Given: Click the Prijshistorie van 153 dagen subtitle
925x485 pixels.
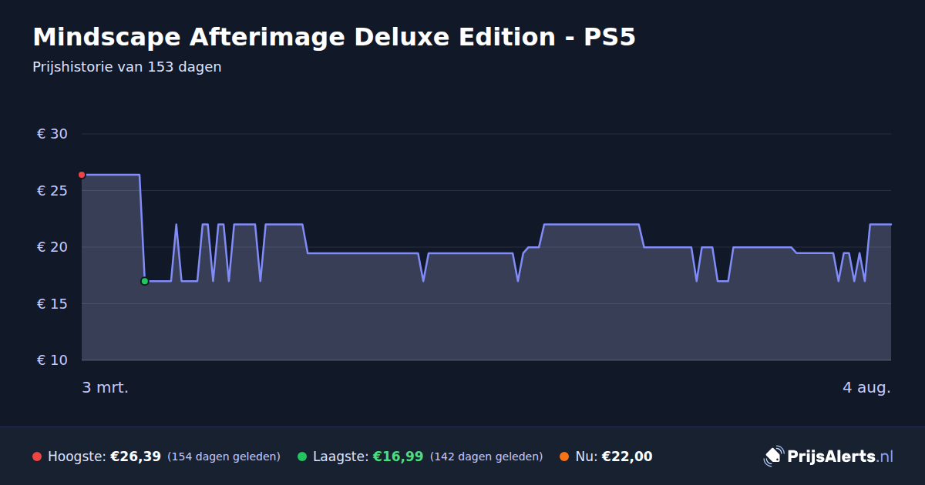Looking at the screenshot, I should (x=127, y=67).
